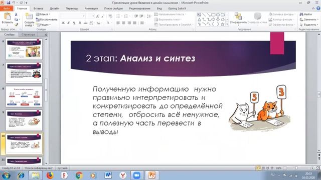The height and width of the screenshot is (180, 321).
Task: Start Slide Show view from status bar
Action: click(272, 168)
